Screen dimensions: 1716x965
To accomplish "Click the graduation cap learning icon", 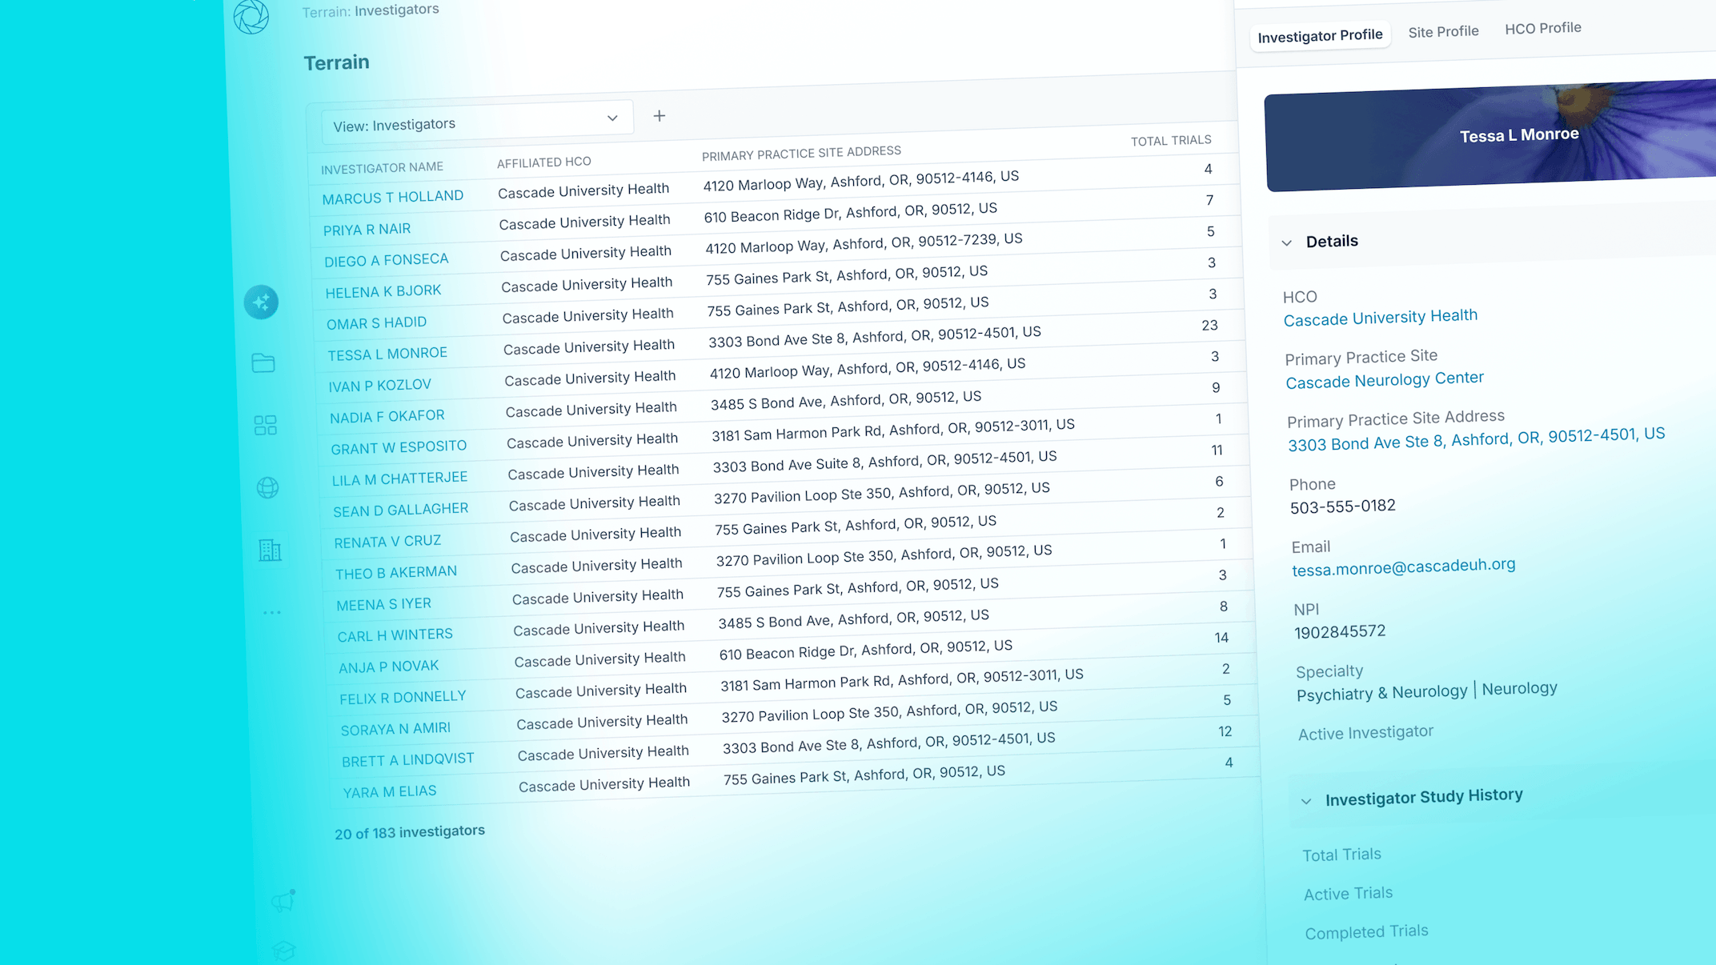I will (284, 951).
